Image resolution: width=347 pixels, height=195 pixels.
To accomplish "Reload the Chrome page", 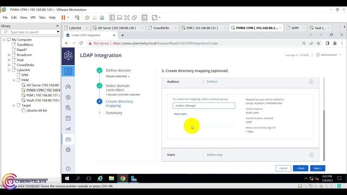I will [81, 43].
